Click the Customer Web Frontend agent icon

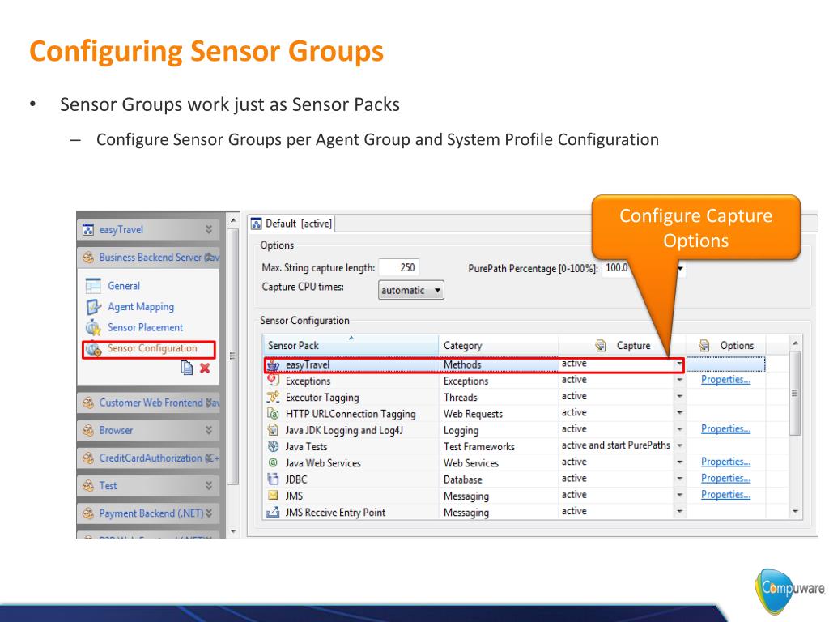coord(87,403)
